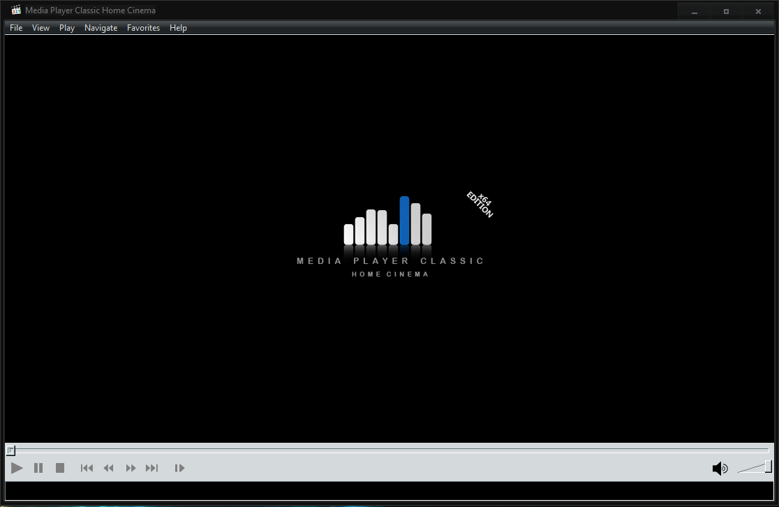Viewport: 779px width, 507px height.
Task: Open the Navigate menu
Action: (101, 28)
